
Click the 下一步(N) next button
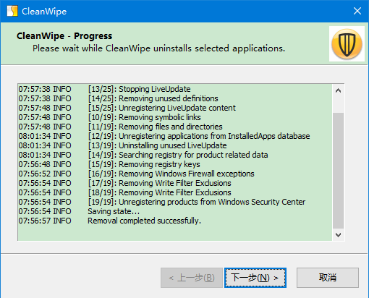255,278
